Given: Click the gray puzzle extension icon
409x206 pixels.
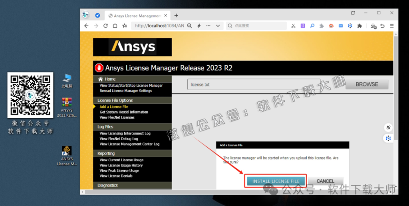Looking at the screenshot, I should click(x=322, y=26).
